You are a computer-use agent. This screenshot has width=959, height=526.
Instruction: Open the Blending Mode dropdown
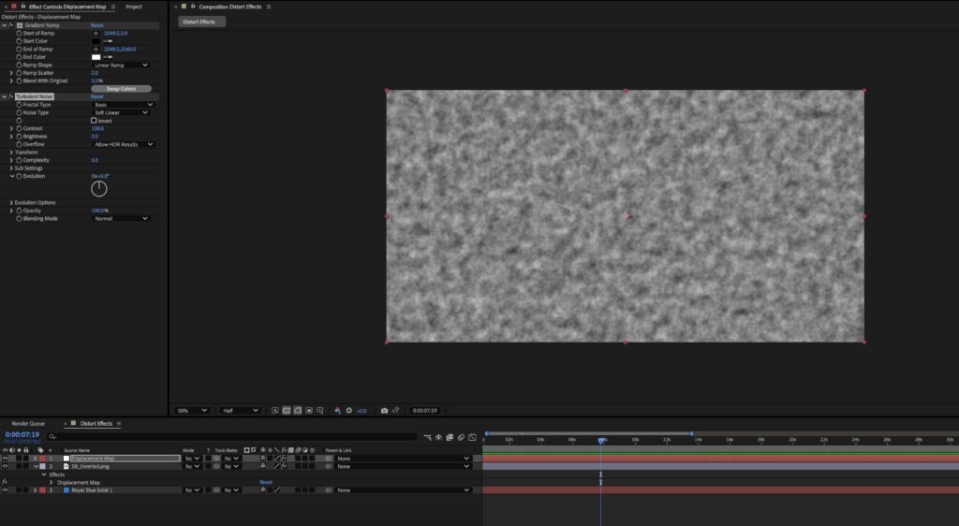121,218
